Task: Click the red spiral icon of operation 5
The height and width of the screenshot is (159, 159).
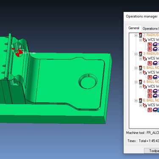Action: coord(150,91)
